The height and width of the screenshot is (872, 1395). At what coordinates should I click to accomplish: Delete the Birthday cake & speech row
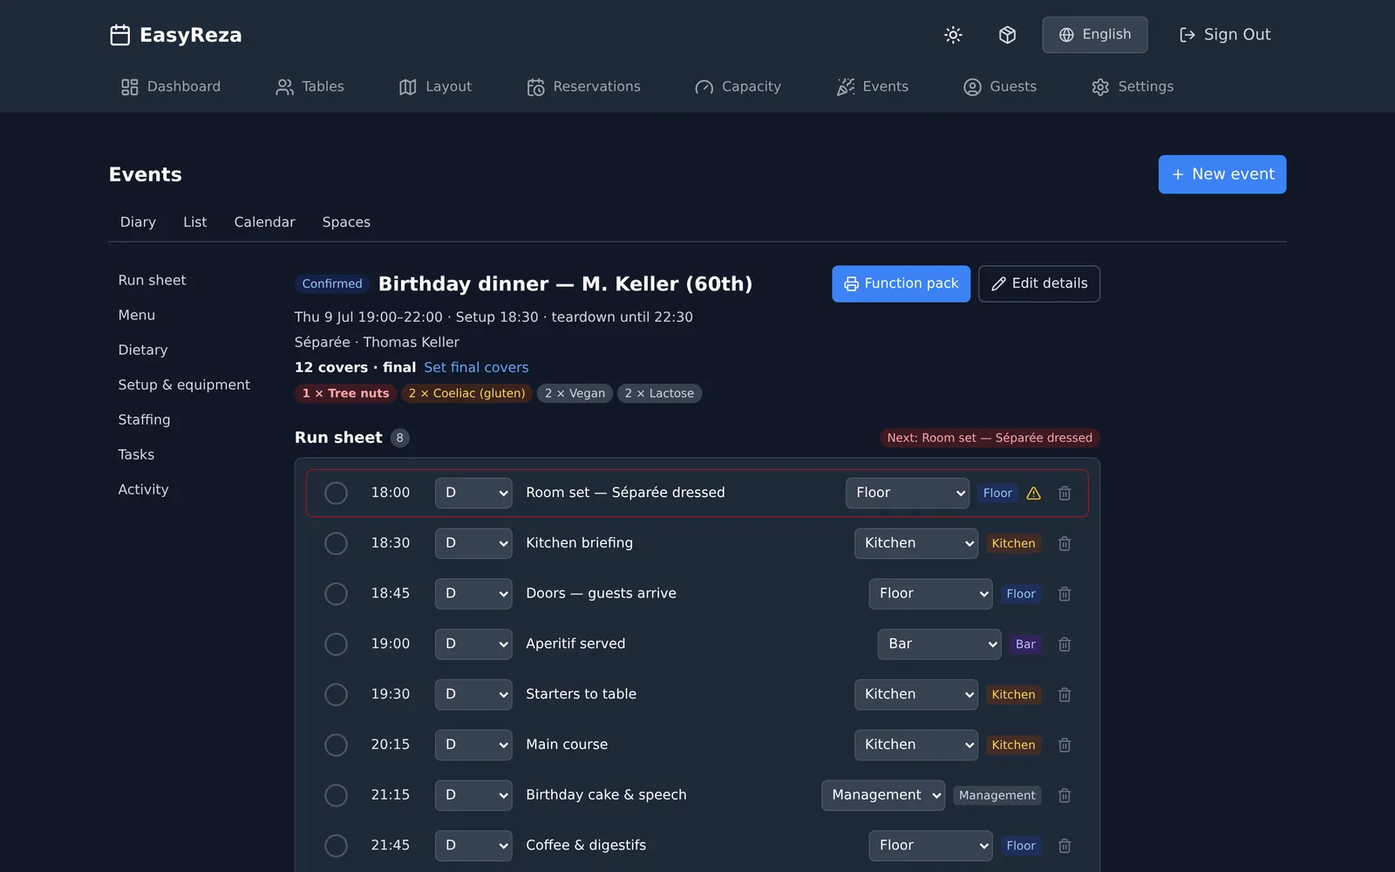pyautogui.click(x=1065, y=796)
